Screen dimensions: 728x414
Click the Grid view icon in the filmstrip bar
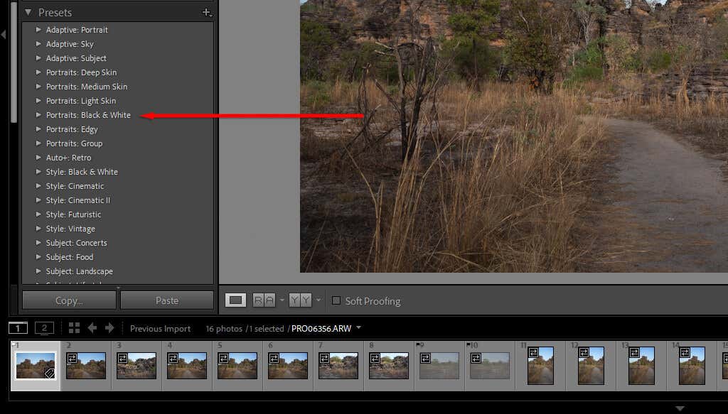tap(74, 328)
